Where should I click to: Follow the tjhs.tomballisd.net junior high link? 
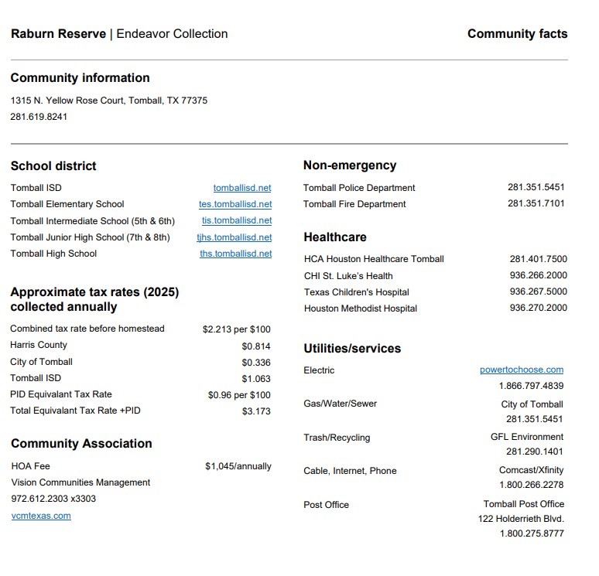point(234,237)
